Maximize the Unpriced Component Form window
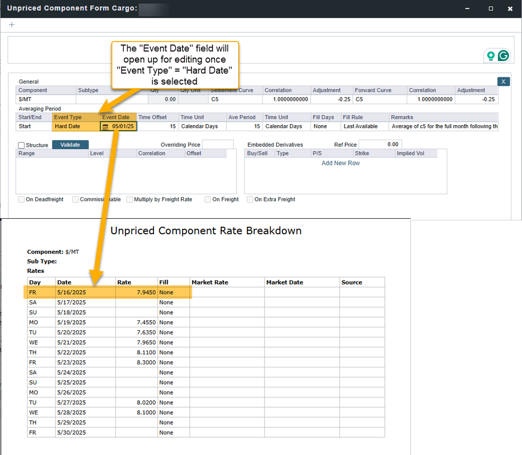The width and height of the screenshot is (522, 455). click(490, 9)
